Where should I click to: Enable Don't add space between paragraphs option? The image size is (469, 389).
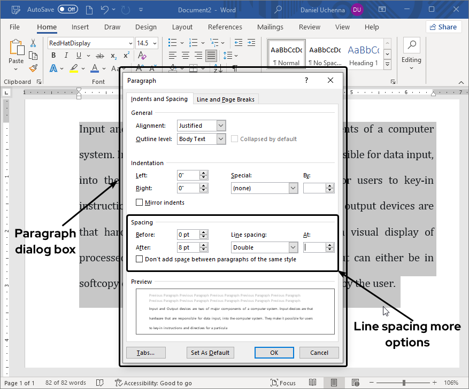140,259
